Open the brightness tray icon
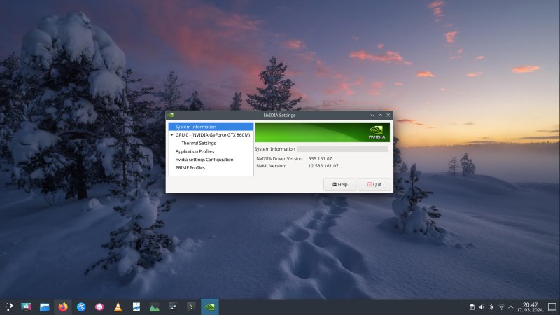The height and width of the screenshot is (315, 560). point(492,307)
